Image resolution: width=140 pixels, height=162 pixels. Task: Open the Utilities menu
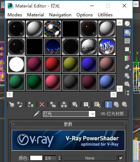click(105, 15)
